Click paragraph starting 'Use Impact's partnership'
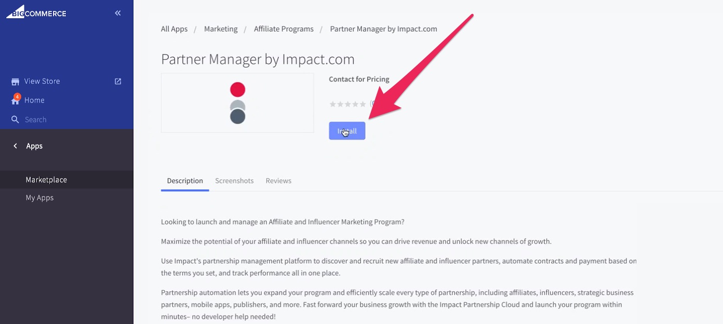 coord(399,267)
